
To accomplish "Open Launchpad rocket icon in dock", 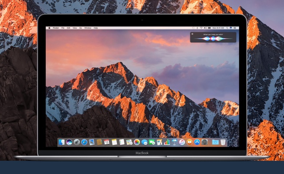I will 77,142.
